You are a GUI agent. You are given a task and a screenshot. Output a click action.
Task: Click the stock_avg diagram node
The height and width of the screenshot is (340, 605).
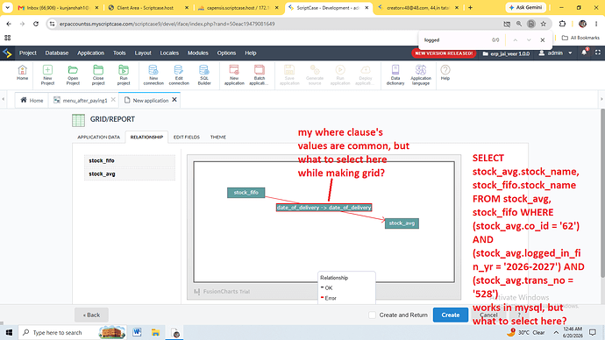click(402, 223)
